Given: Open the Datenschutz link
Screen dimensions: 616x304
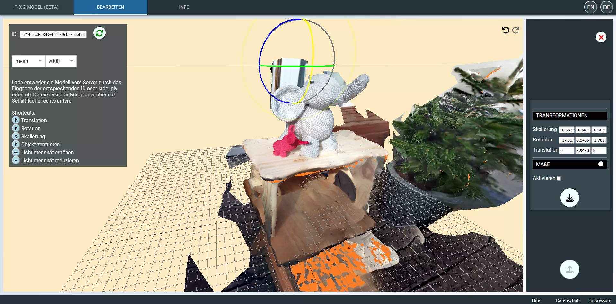Looking at the screenshot, I should pyautogui.click(x=568, y=300).
